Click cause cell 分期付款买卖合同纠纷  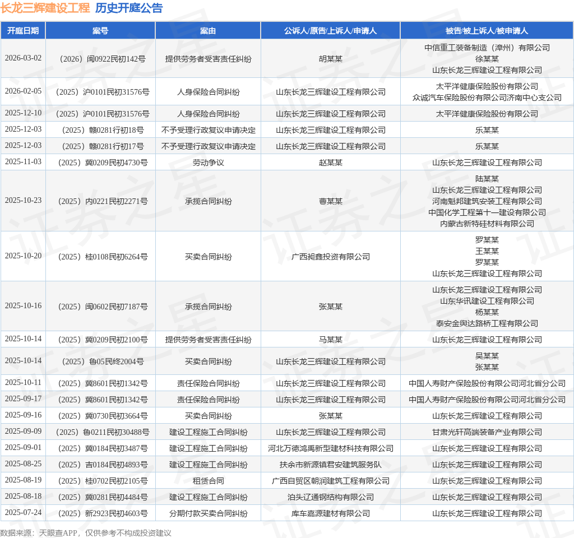pyautogui.click(x=208, y=513)
